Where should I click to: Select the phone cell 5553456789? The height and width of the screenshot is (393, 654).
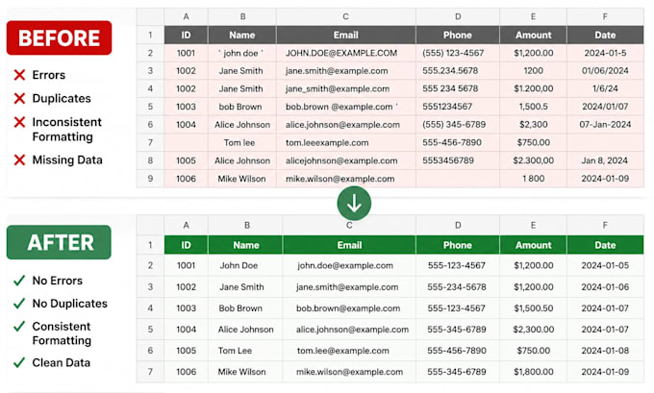[458, 160]
